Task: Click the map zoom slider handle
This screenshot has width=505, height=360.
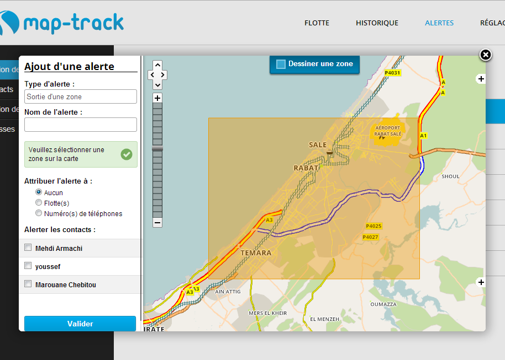Action: coord(157,149)
